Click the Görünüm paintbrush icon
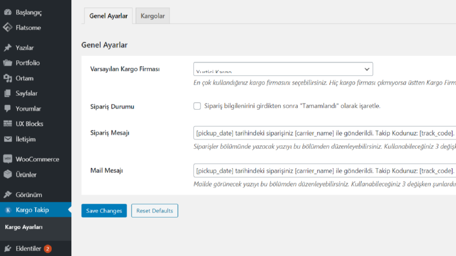This screenshot has width=456, height=256. (8, 195)
